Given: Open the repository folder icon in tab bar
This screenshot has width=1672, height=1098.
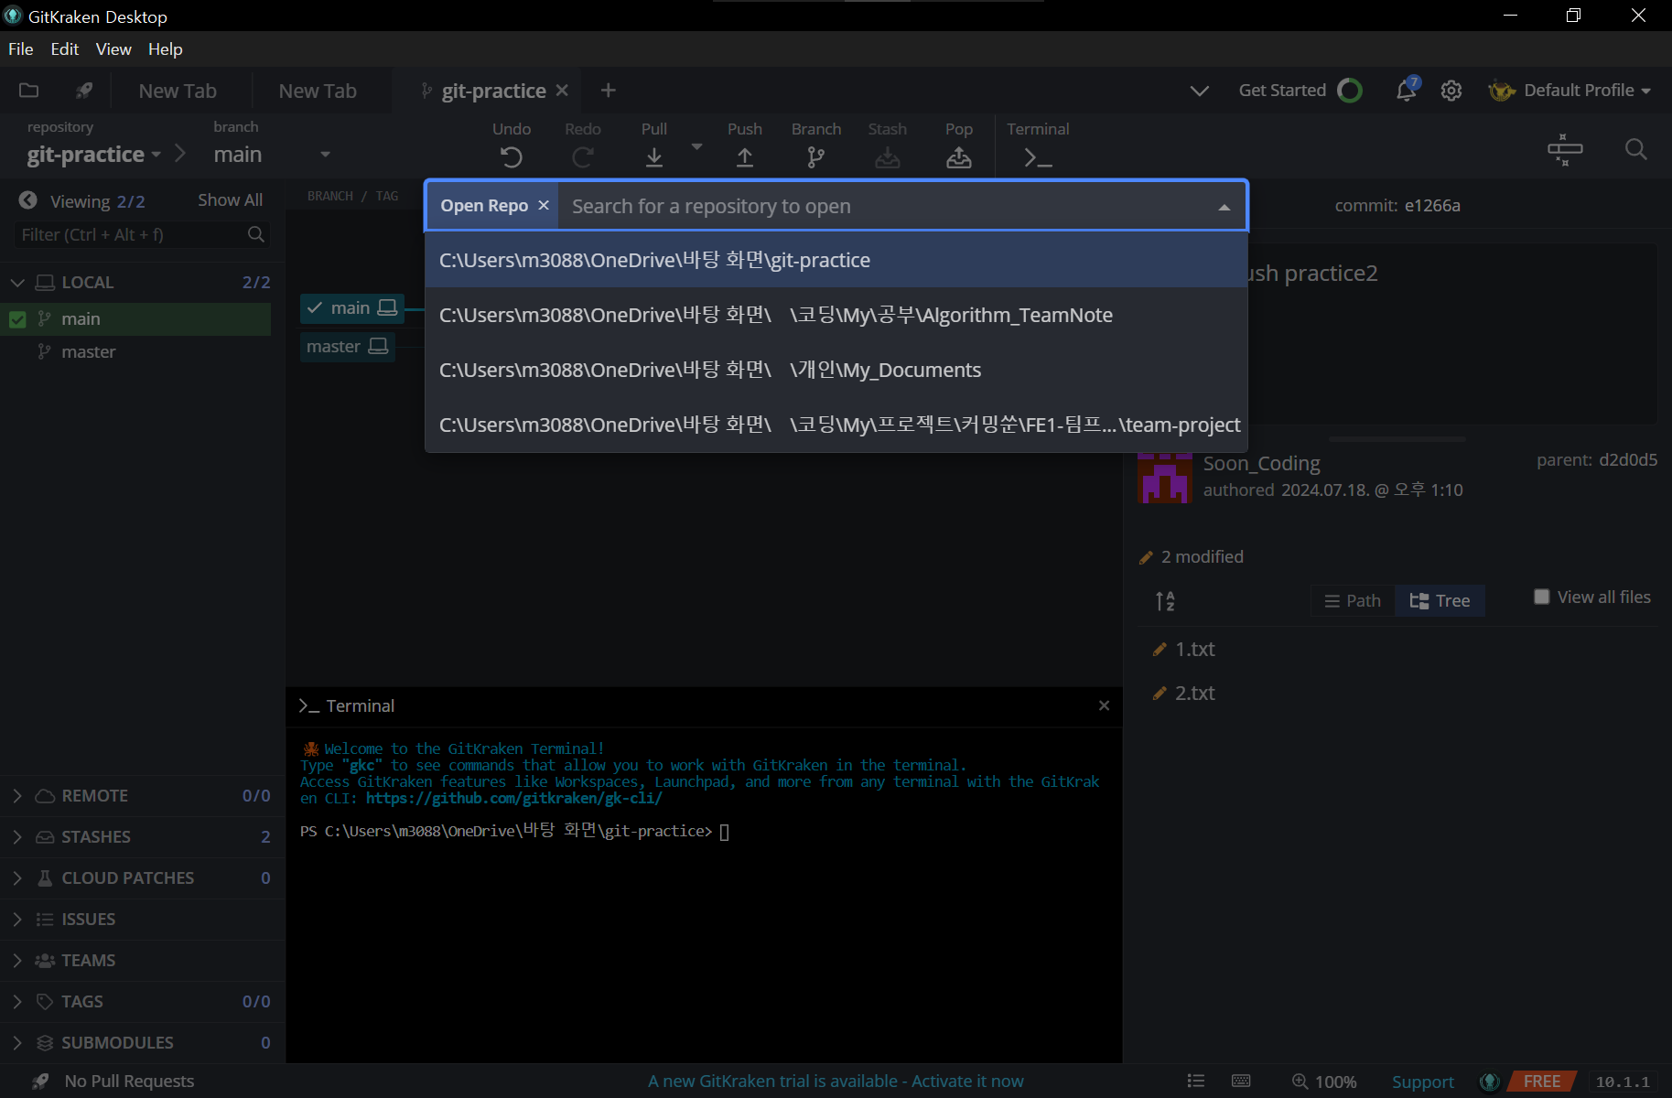Looking at the screenshot, I should (x=29, y=91).
